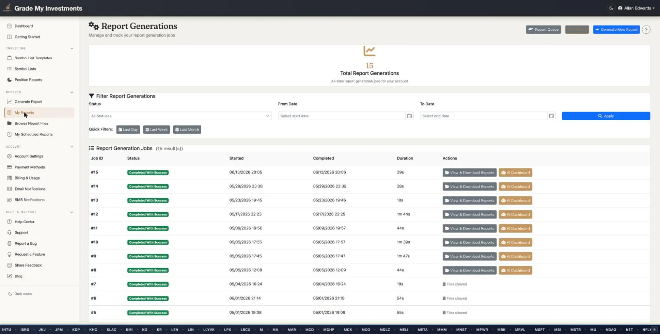Click the Select start date field
Viewport: 660px width, 334px height.
pos(342,116)
